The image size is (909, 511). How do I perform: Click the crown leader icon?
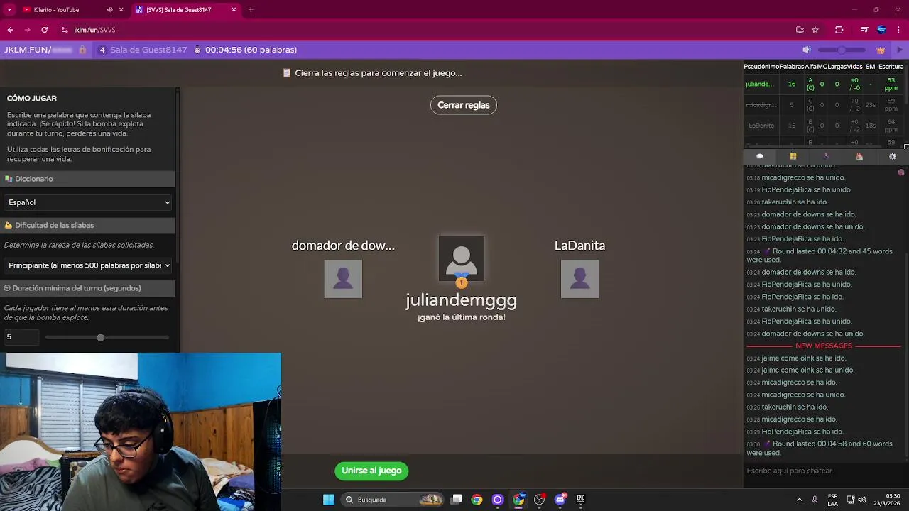coord(881,50)
